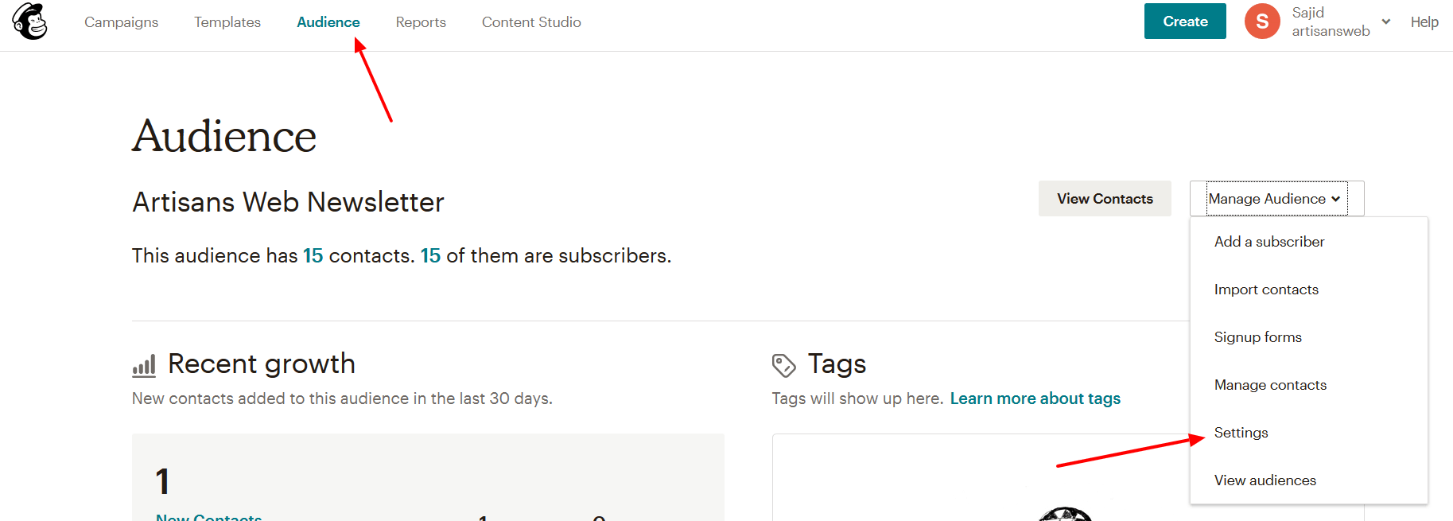Open Learn more about tags link

pyautogui.click(x=1035, y=399)
